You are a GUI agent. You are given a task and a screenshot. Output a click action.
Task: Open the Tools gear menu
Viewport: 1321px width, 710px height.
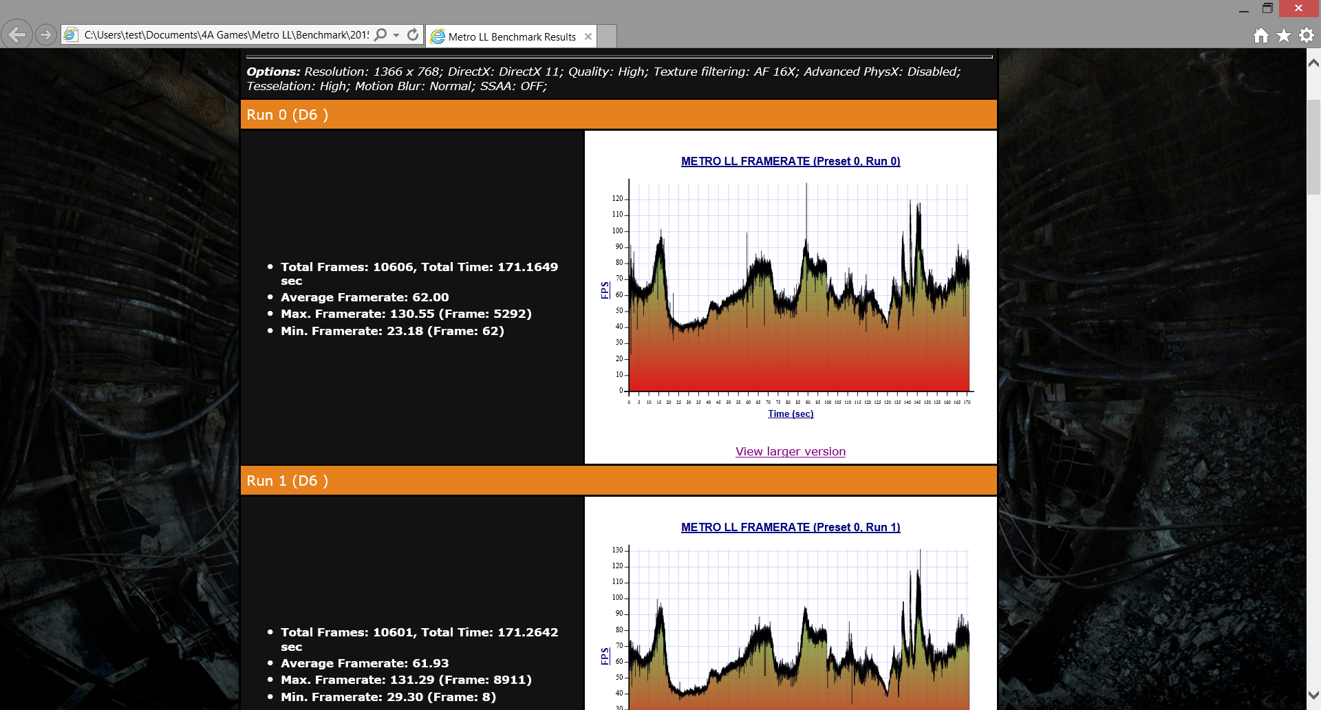[1307, 35]
